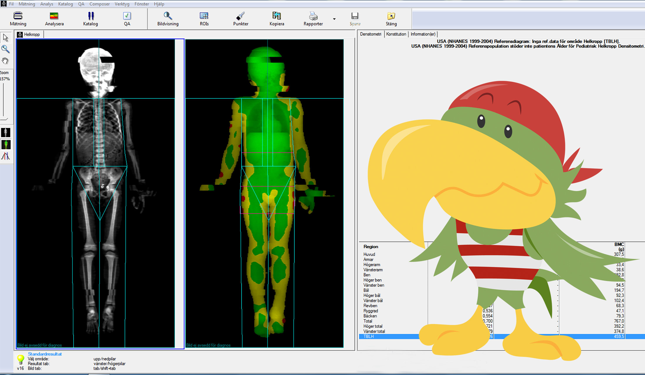This screenshot has height=375, width=645.
Task: Open the Katalog toolbar icon
Action: [x=91, y=16]
